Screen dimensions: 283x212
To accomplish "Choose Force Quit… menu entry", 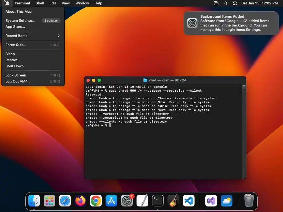I will pos(33,45).
